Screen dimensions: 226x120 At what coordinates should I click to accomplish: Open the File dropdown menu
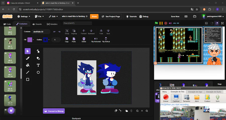[39, 16]
